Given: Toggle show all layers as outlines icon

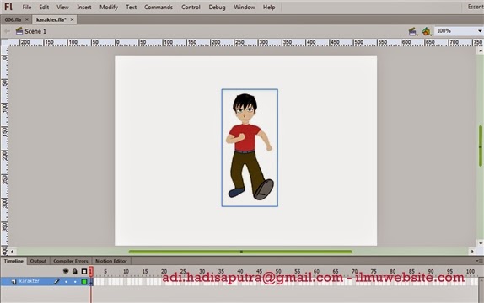Looking at the screenshot, I should pyautogui.click(x=84, y=271).
